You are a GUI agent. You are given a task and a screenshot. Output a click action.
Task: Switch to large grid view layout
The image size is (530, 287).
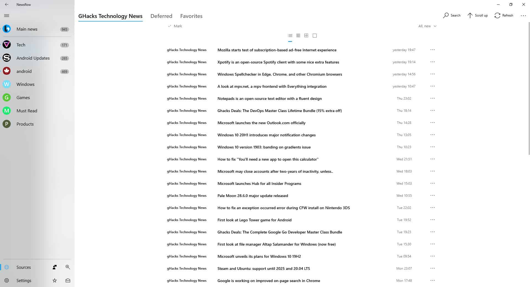pos(306,36)
